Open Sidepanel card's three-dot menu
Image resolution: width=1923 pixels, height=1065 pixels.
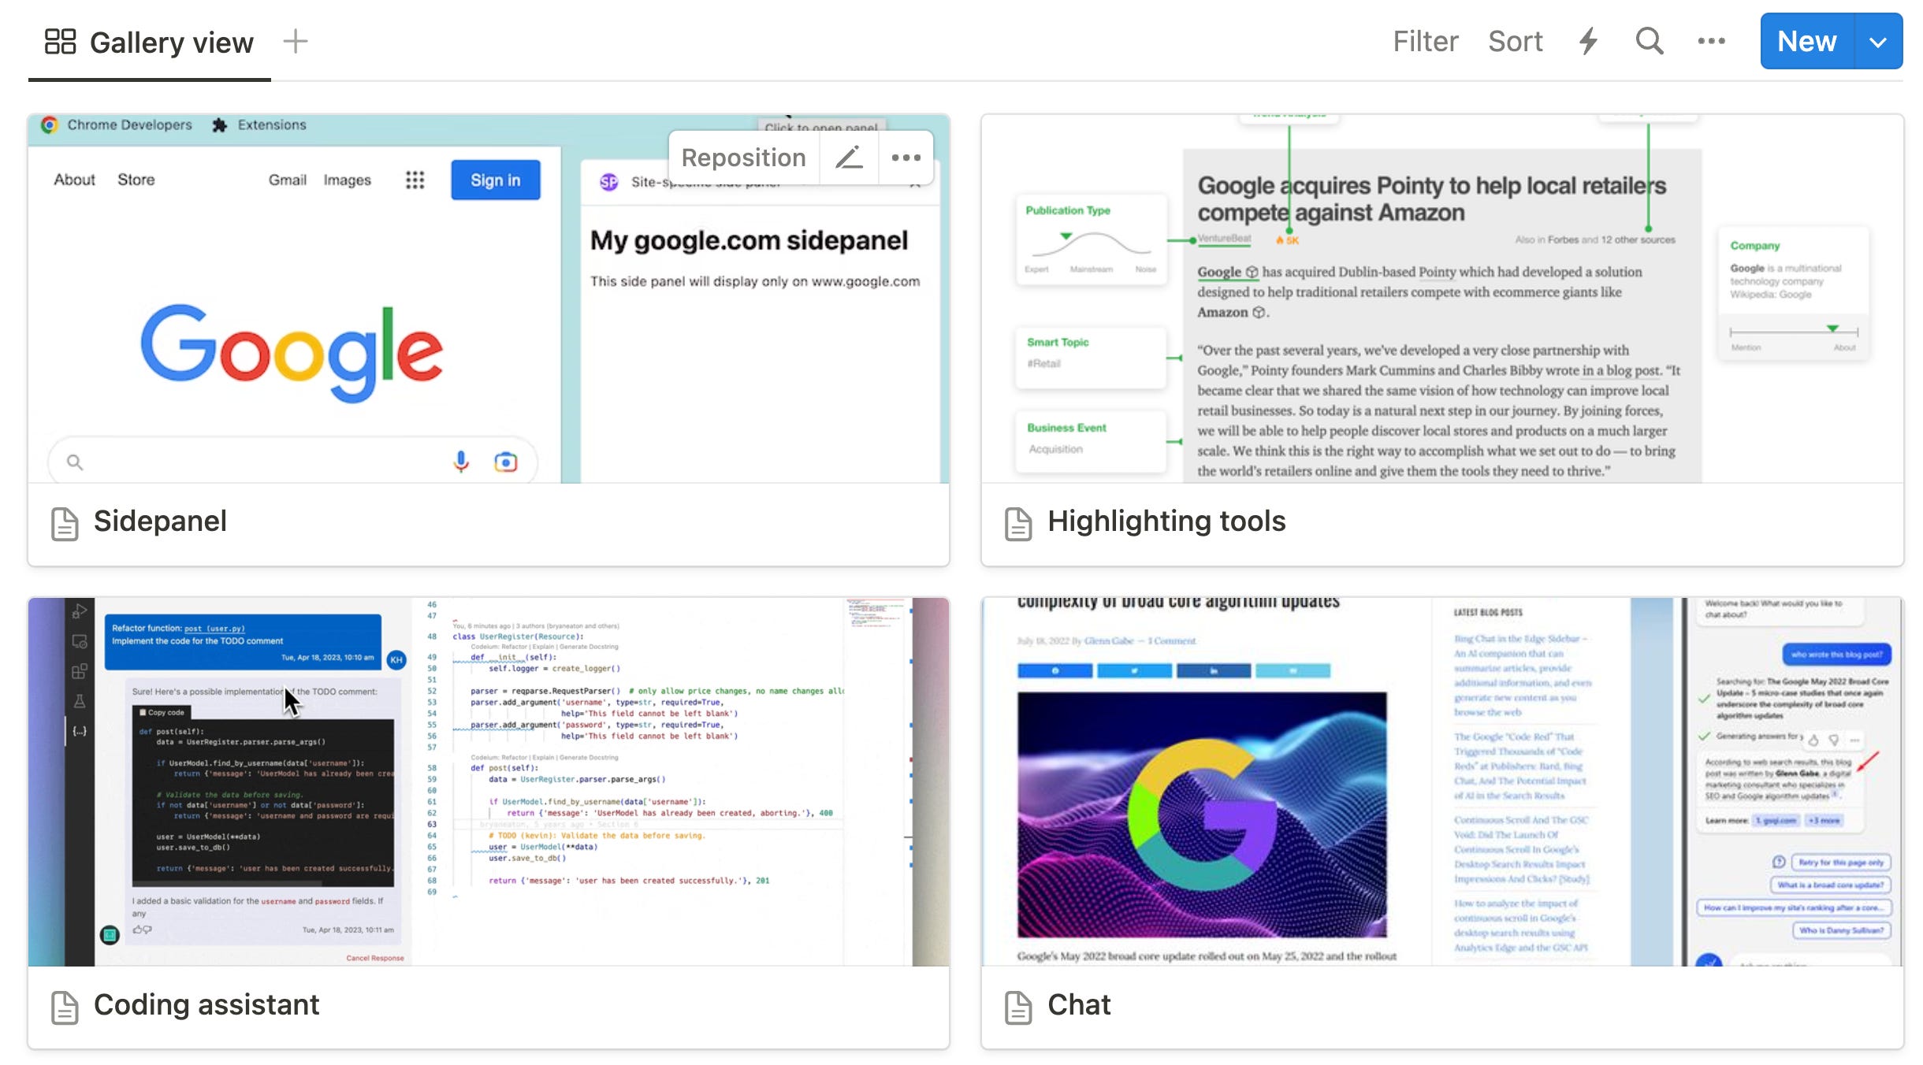906,158
